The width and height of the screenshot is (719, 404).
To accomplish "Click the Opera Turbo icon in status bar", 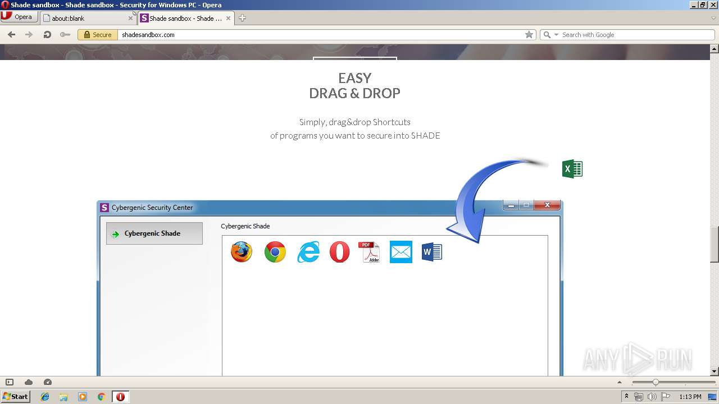I will click(48, 382).
